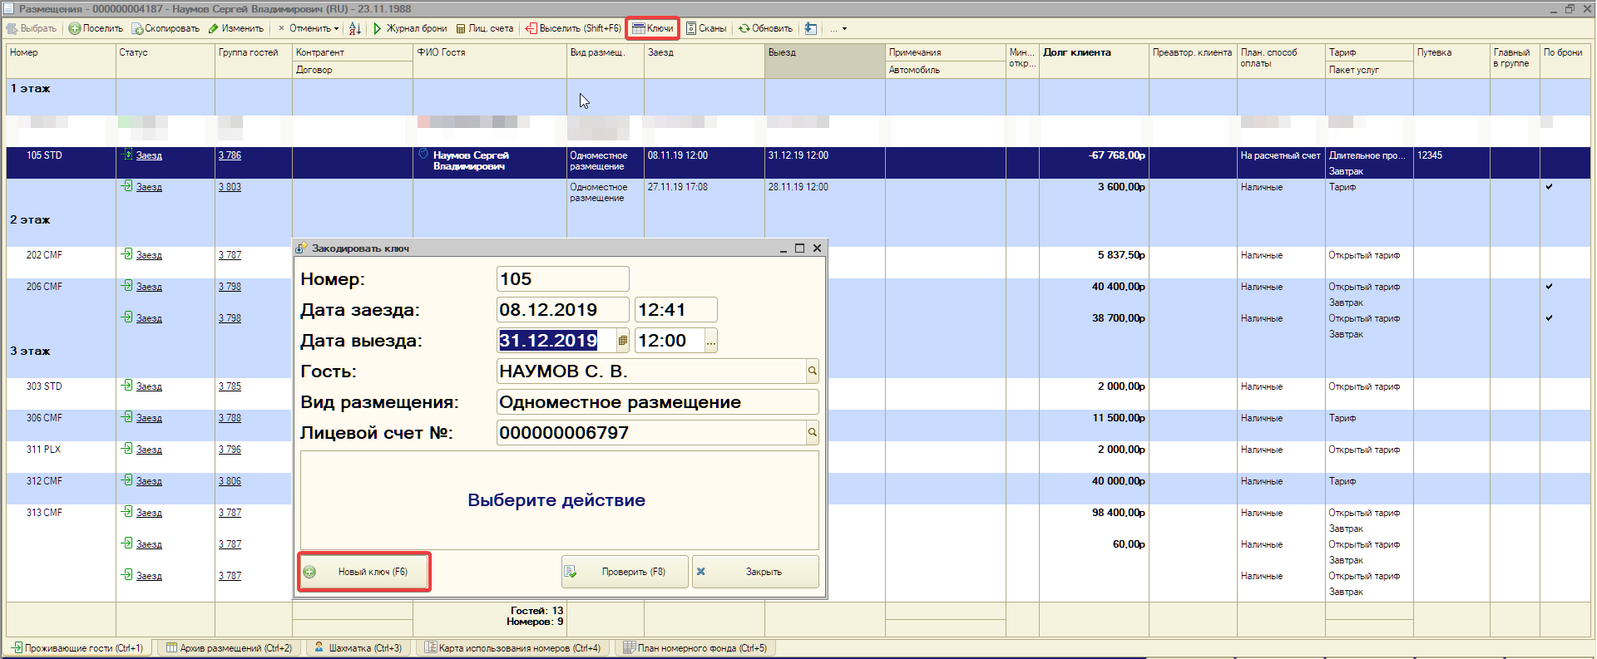
Task: Click check-in status icon for 311 PLX
Action: 127,449
